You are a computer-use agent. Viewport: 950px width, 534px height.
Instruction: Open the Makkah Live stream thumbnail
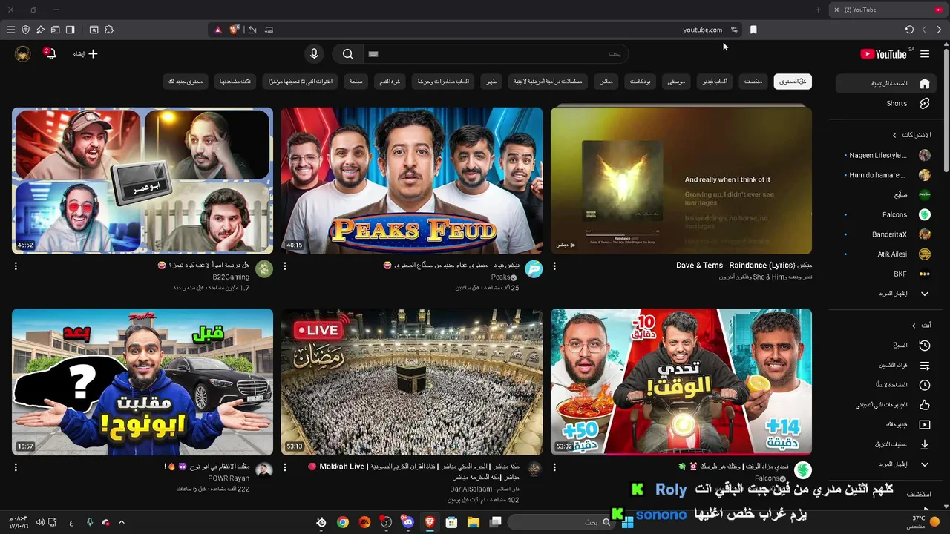pyautogui.click(x=411, y=382)
